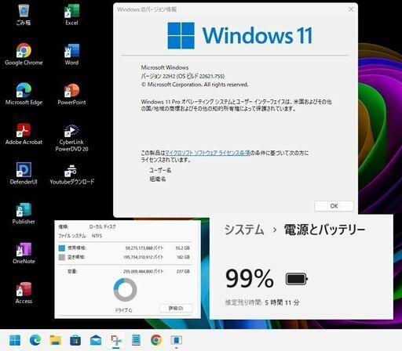Click the Windows 11 logo in the dialog
Image resolution: width=402 pixels, height=351 pixels.
(240, 35)
